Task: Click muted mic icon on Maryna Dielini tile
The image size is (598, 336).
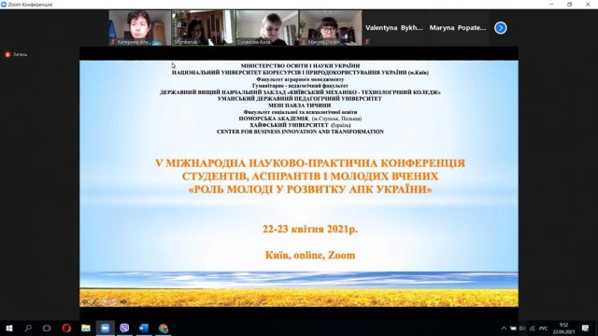Action: point(304,42)
